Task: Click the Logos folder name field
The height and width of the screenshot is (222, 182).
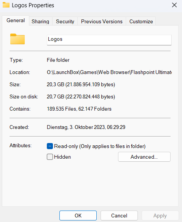Action: click(109, 40)
